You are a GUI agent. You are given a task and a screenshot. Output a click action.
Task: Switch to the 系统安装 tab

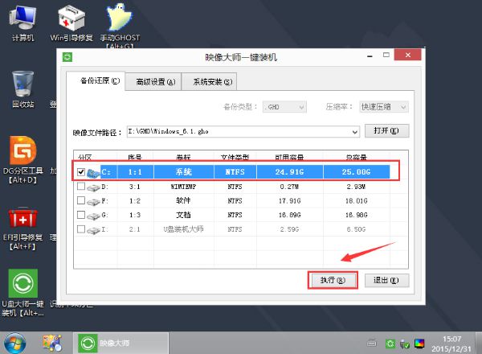(208, 81)
